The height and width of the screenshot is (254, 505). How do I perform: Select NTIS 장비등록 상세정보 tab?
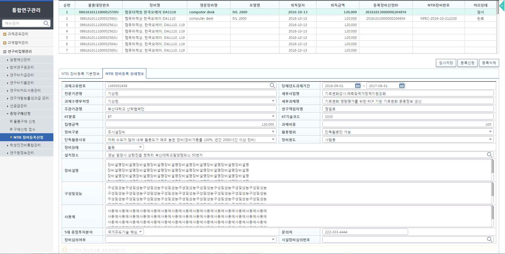click(125, 74)
